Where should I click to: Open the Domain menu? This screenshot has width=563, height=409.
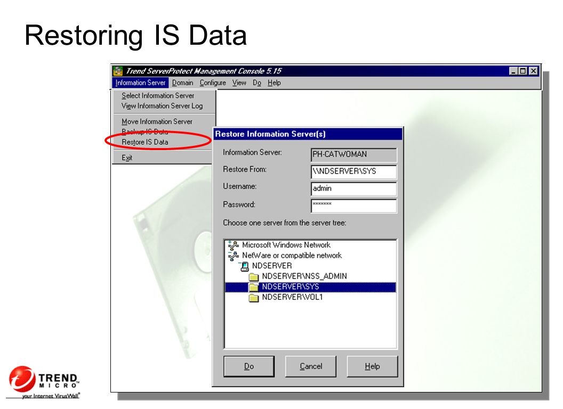(182, 83)
